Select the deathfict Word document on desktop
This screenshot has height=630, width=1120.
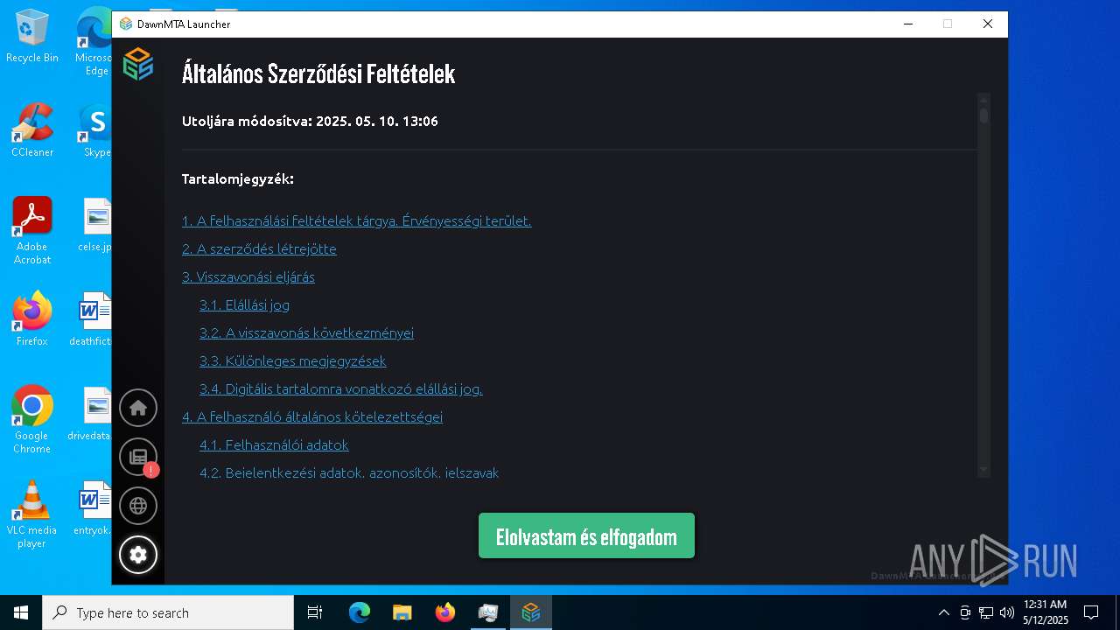coord(93,319)
